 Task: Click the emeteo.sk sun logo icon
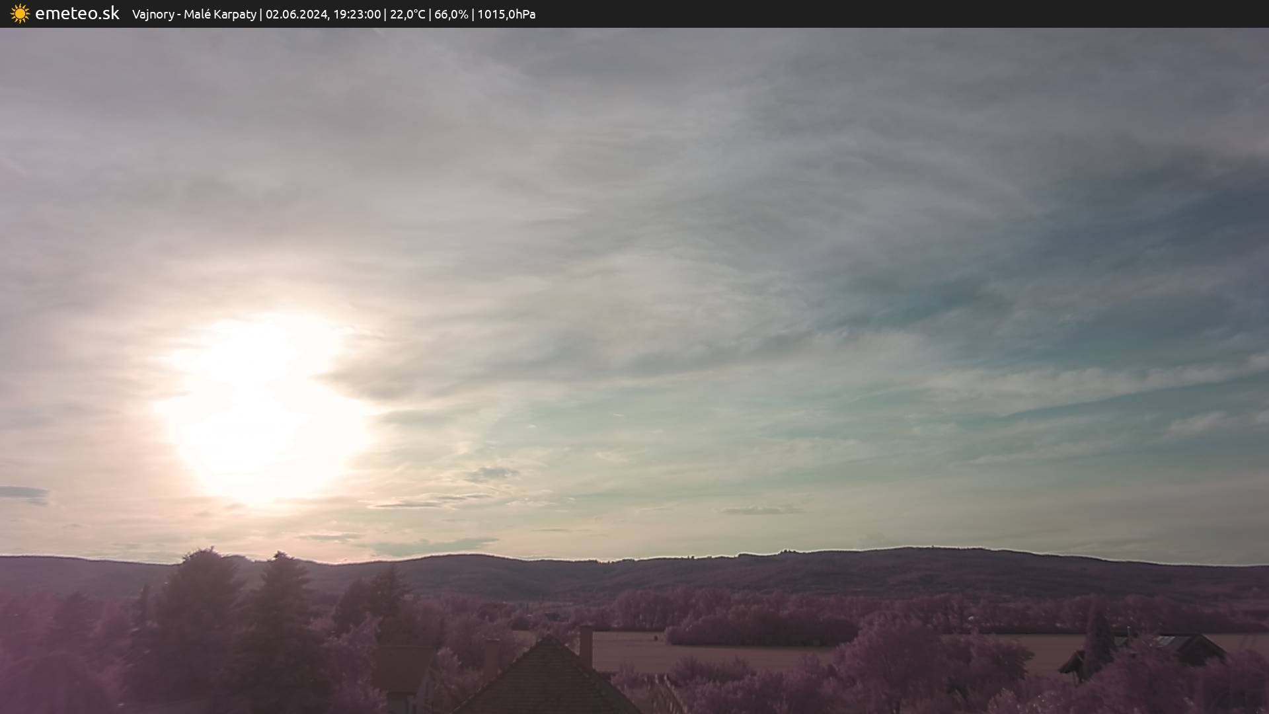tap(20, 13)
